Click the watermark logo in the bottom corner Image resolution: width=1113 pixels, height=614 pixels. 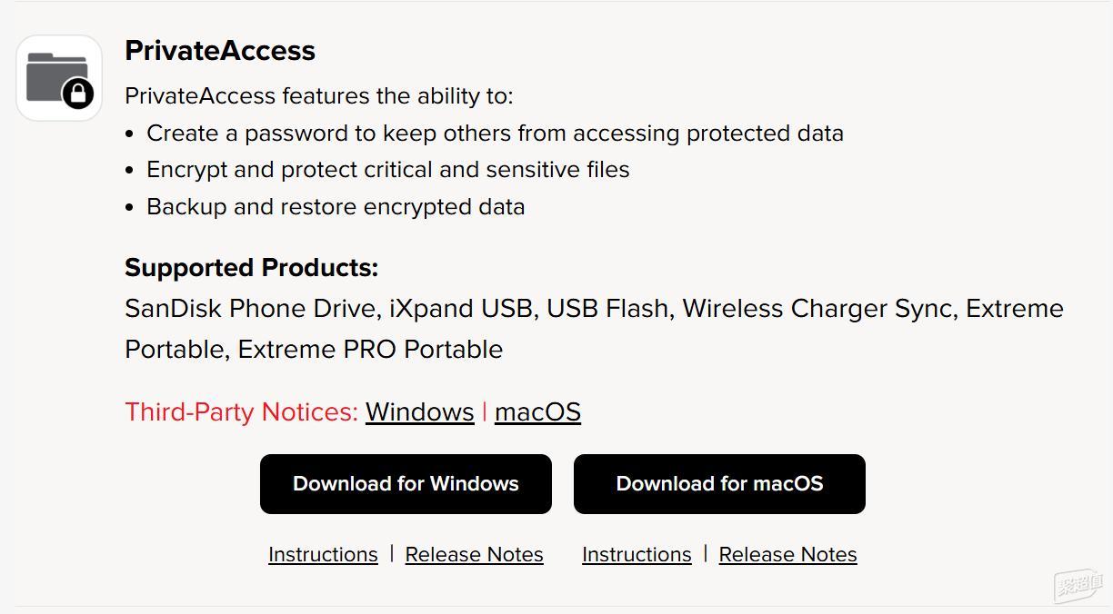pos(1078,585)
